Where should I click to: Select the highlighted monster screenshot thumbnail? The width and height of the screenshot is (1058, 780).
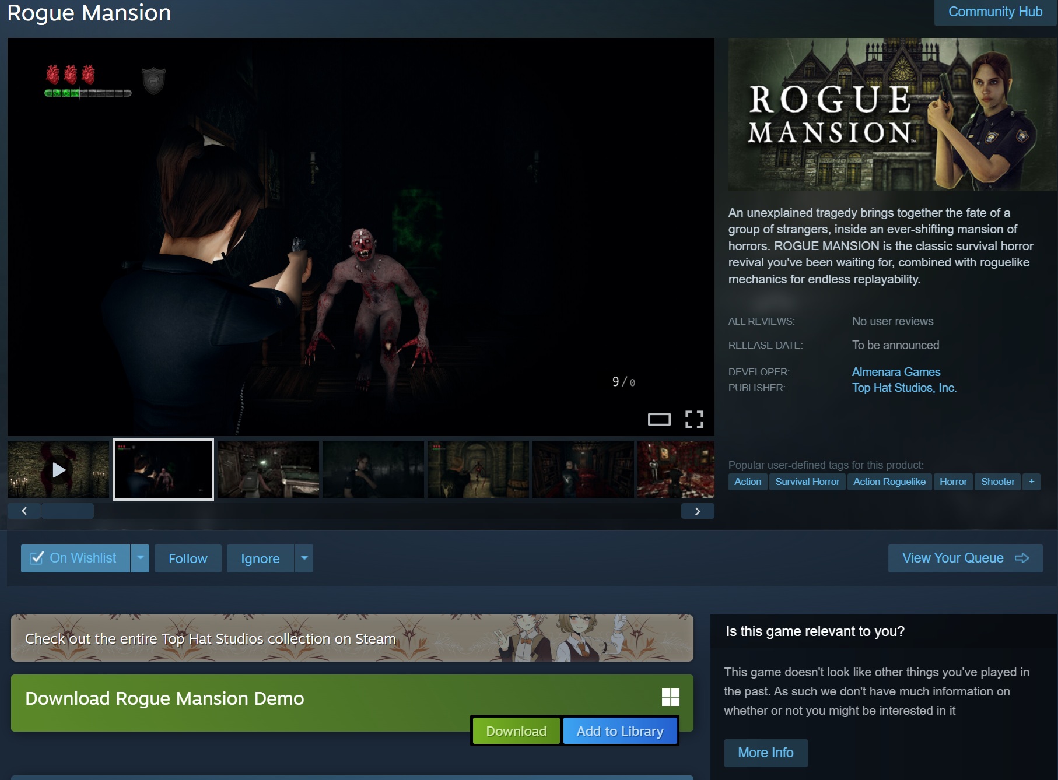(x=163, y=469)
